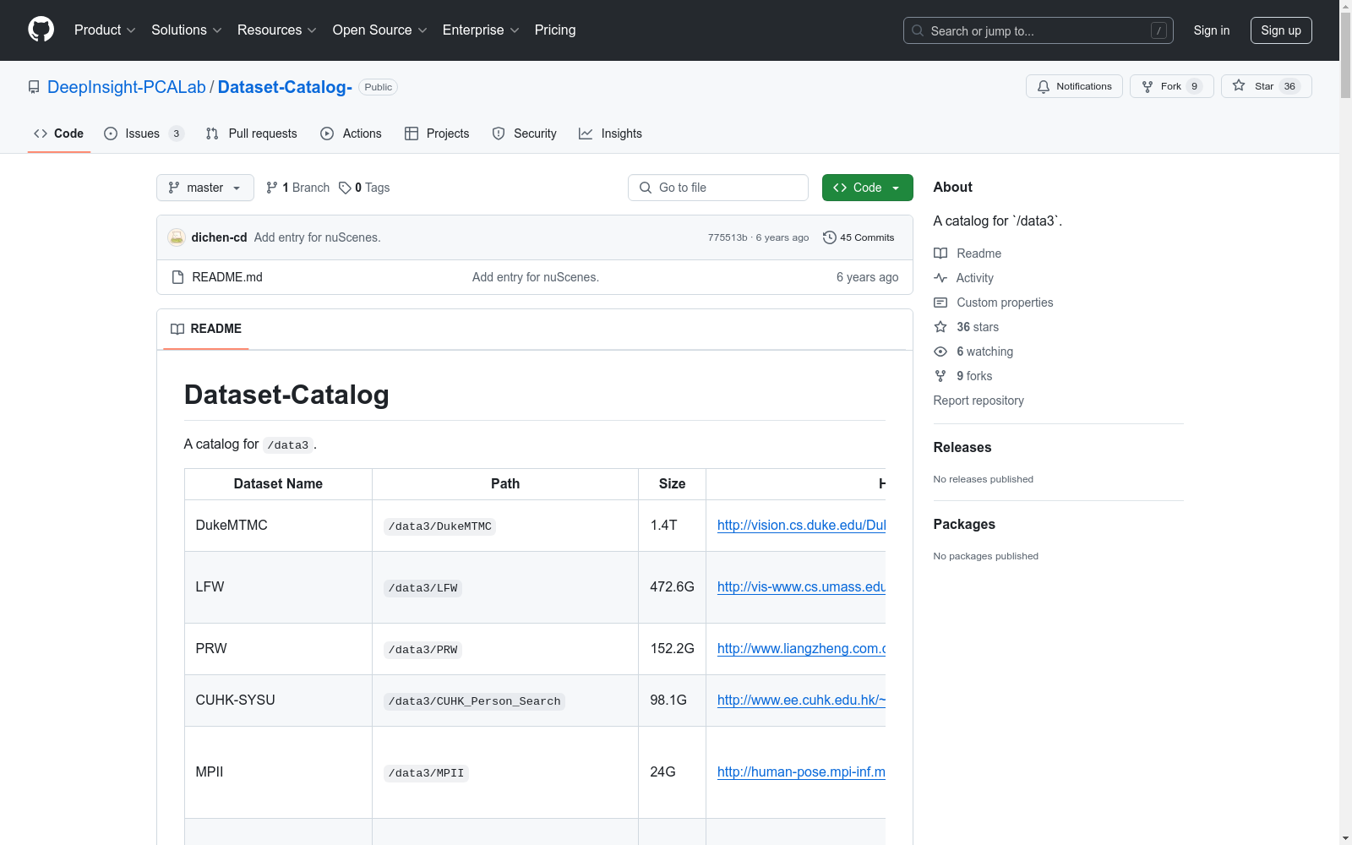The image size is (1352, 845).
Task: Expand the green Code dropdown button
Action: pos(868,188)
